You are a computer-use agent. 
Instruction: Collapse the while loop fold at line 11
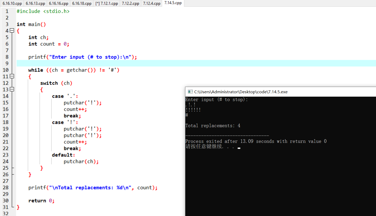pyautogui.click(x=12, y=77)
